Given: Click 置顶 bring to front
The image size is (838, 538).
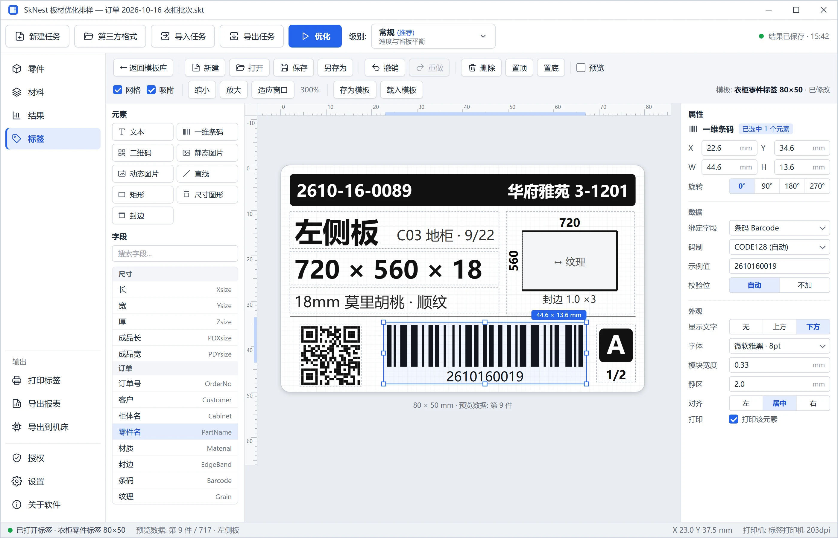Looking at the screenshot, I should [x=519, y=68].
